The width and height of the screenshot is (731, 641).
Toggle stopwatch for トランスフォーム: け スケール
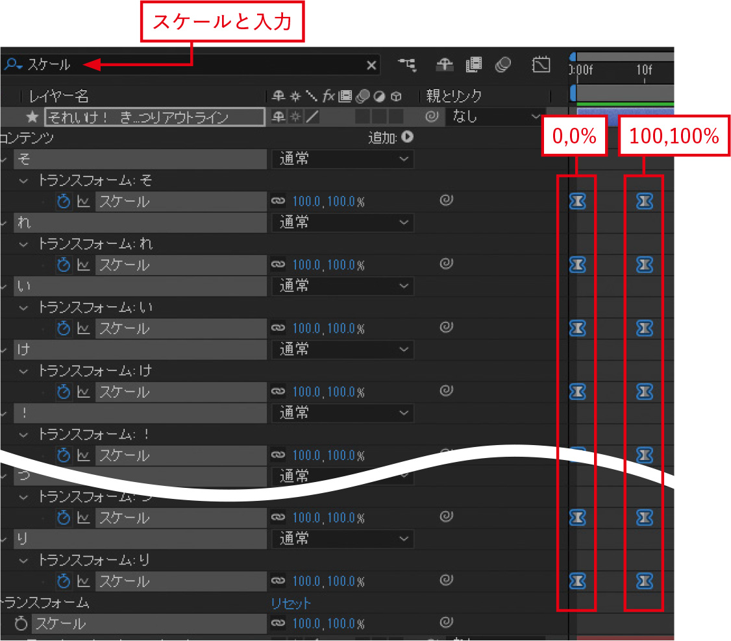64,392
